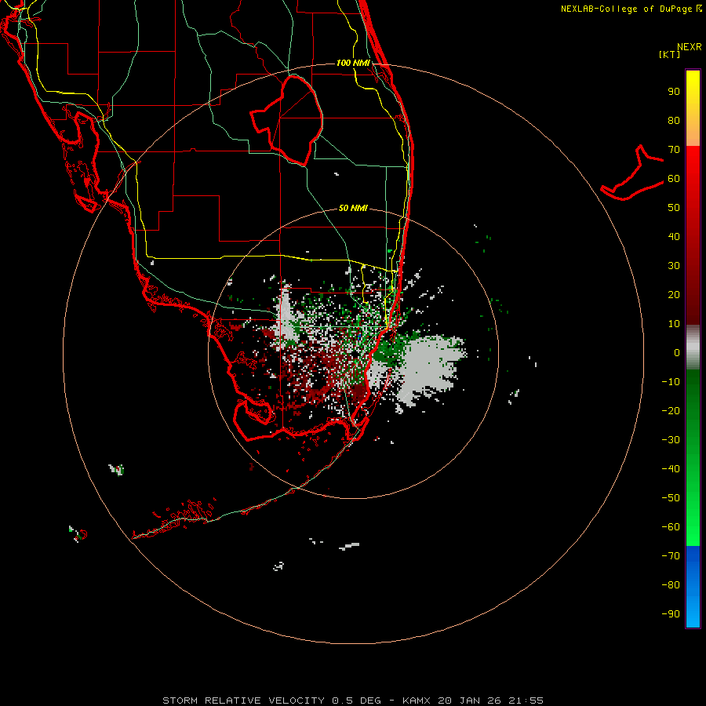This screenshot has width=706, height=706.
Task: Click the -70 value on the velocity scale
Action: [671, 556]
